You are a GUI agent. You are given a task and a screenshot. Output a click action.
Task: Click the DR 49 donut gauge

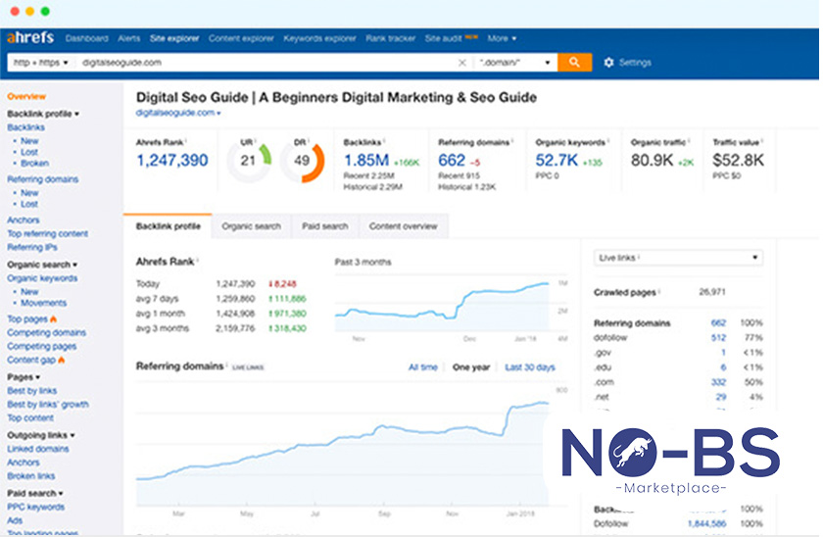point(302,161)
